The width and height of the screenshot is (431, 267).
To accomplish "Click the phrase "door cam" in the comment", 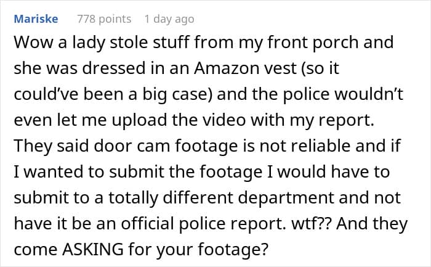I will [132, 146].
